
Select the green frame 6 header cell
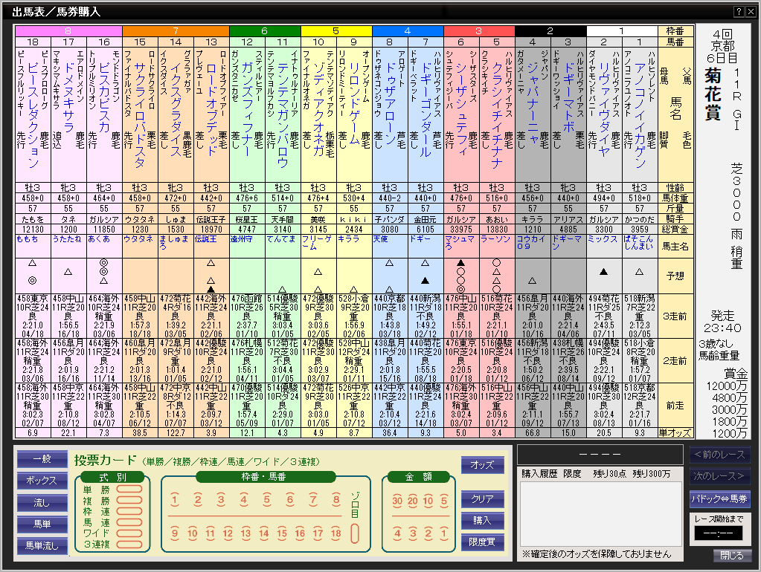pos(265,31)
